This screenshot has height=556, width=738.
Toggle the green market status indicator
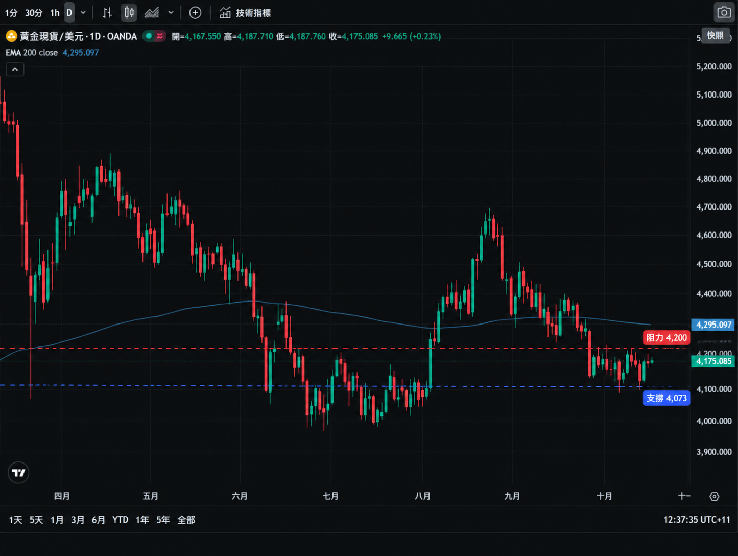point(149,36)
